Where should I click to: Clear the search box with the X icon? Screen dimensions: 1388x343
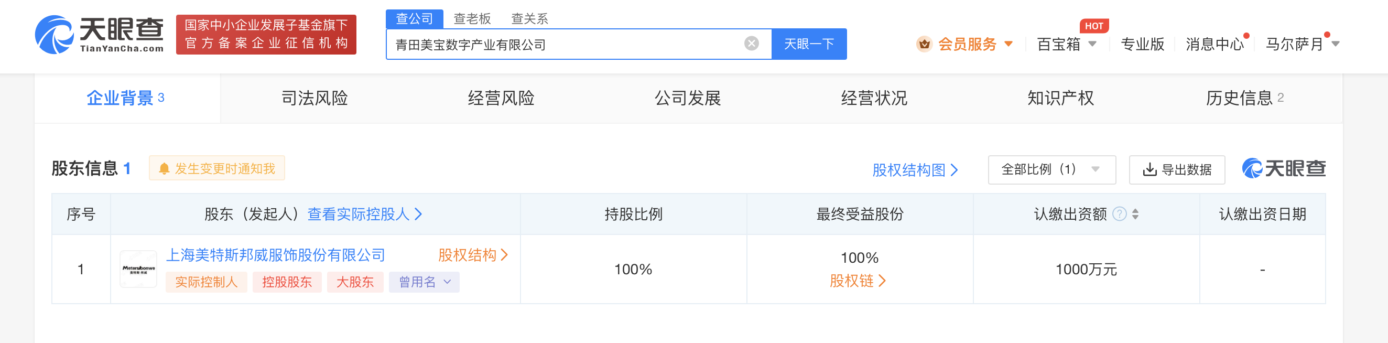[x=751, y=44]
